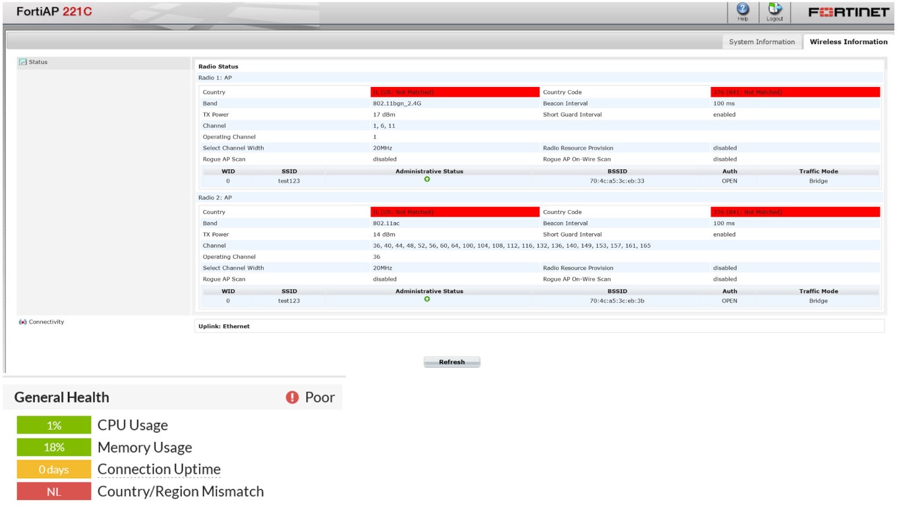Click Radio 2 channel list starting with 36, 40

(511, 246)
